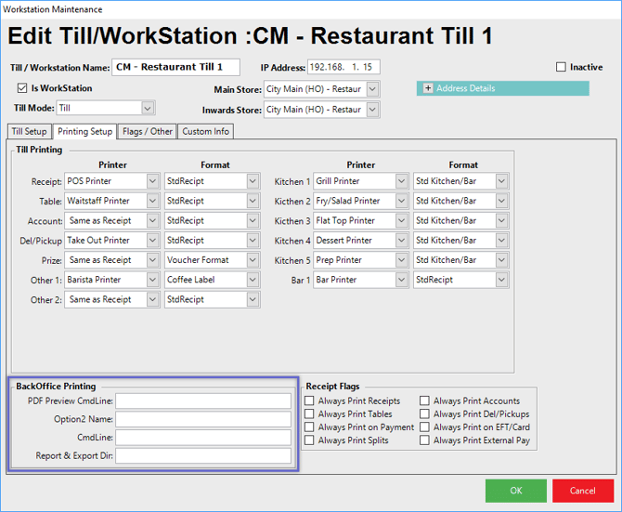The height and width of the screenshot is (512, 622).
Task: Focus the Report & Export Dir field
Action: [202, 455]
